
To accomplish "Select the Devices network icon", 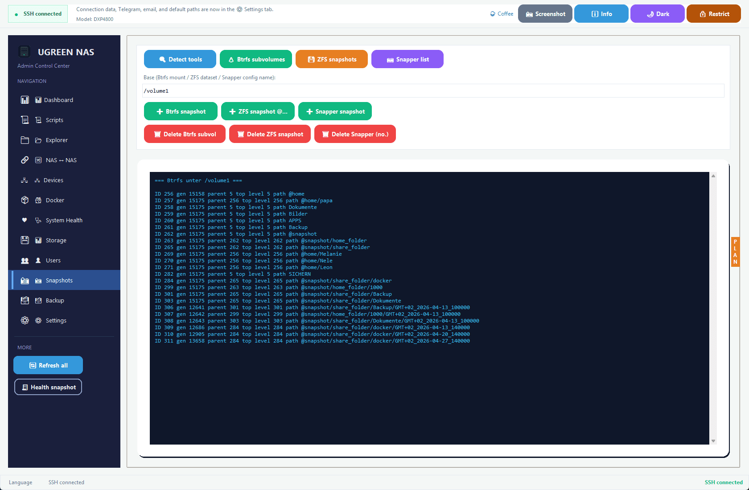I will click(x=25, y=180).
